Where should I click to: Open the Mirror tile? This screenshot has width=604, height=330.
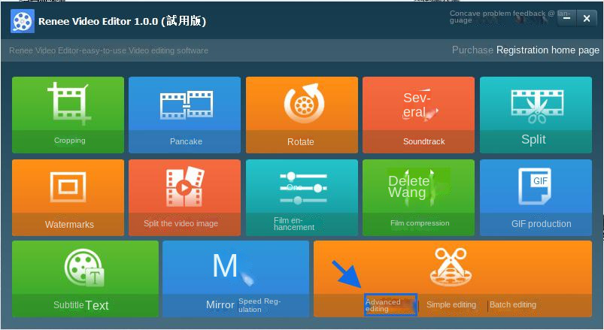click(235, 279)
